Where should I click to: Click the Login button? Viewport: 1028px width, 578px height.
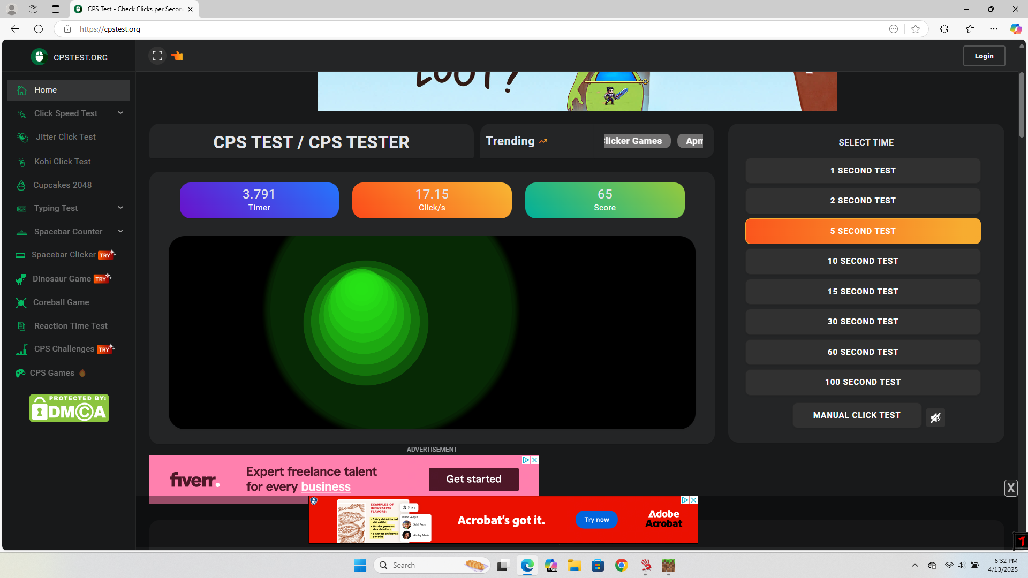(984, 56)
